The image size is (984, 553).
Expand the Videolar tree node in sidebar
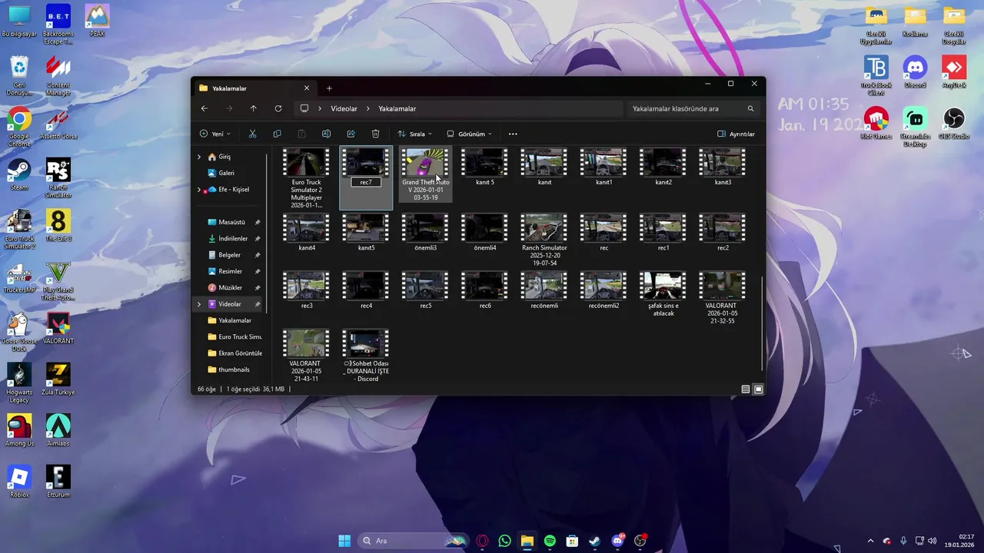pos(199,304)
